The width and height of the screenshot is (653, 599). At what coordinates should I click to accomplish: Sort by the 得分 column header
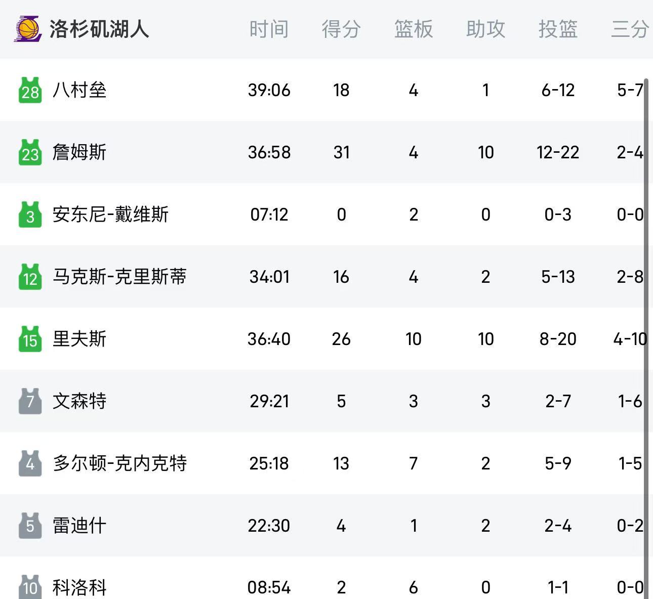[x=341, y=29]
